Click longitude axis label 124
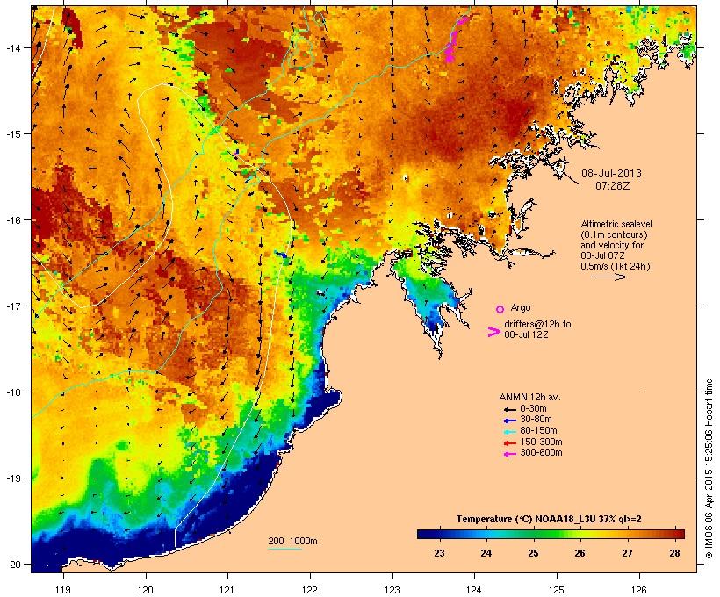 point(474,590)
